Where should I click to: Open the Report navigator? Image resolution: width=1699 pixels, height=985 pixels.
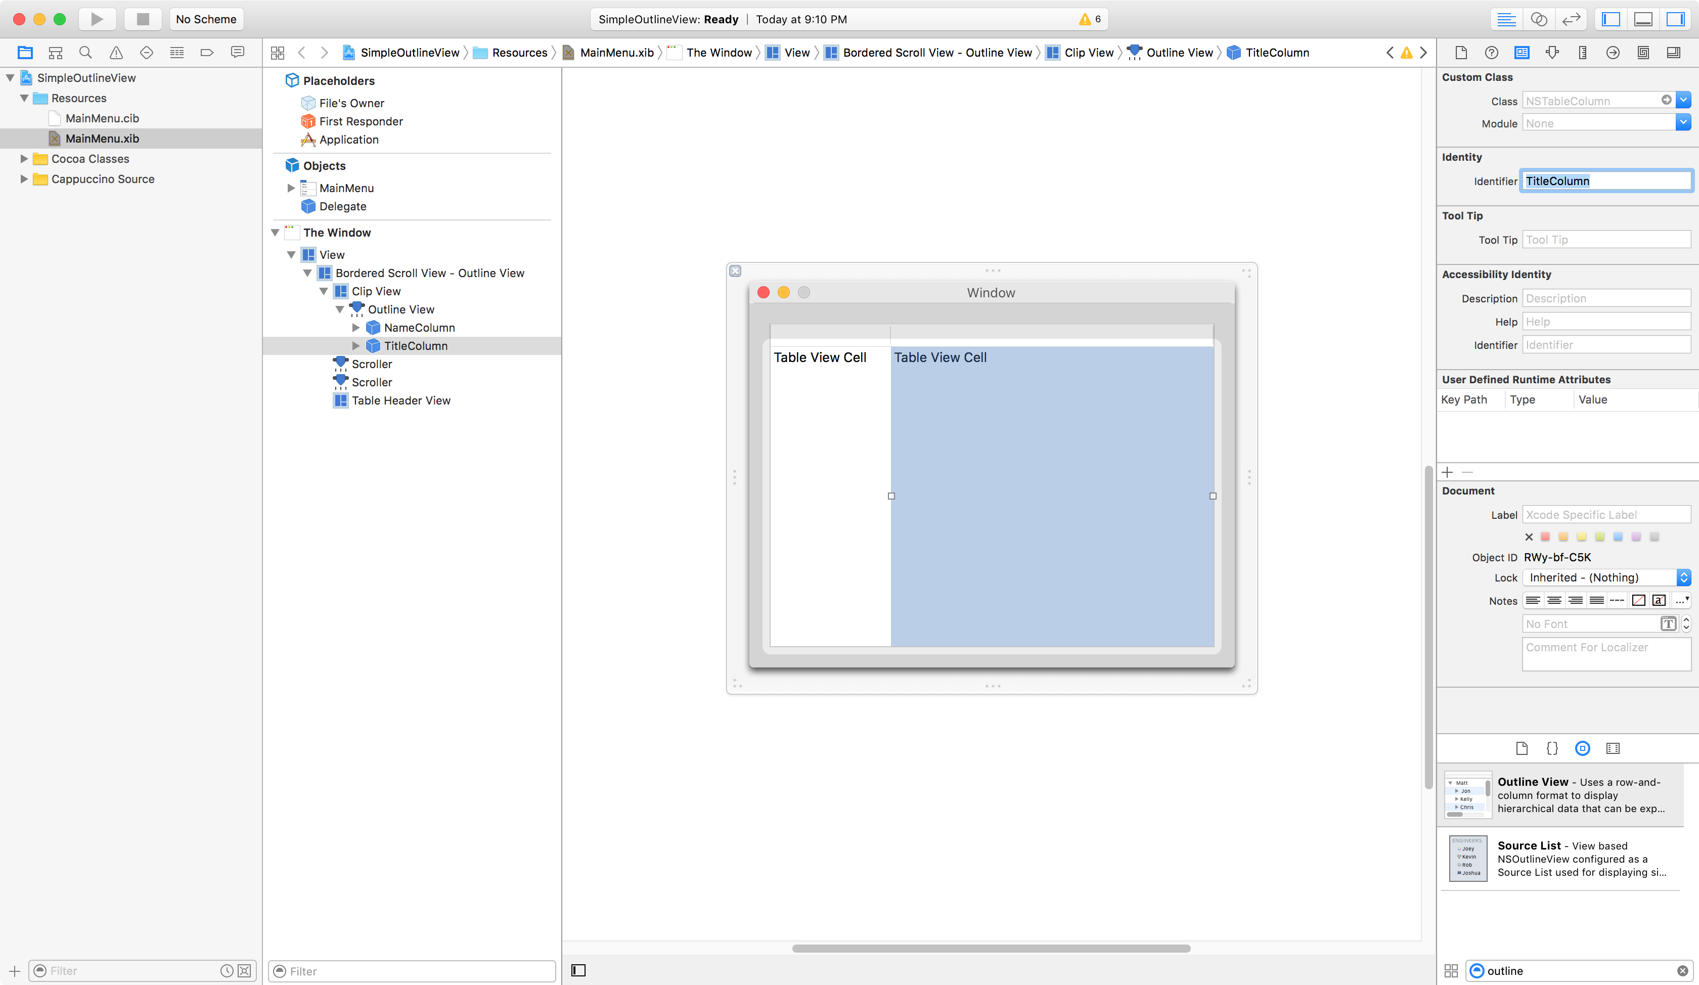237,52
